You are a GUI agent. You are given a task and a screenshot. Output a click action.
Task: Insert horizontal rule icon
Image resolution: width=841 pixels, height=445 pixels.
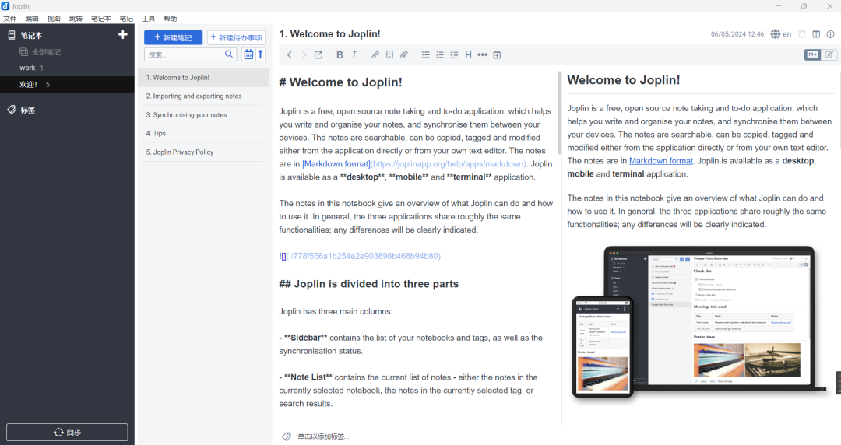(x=483, y=54)
